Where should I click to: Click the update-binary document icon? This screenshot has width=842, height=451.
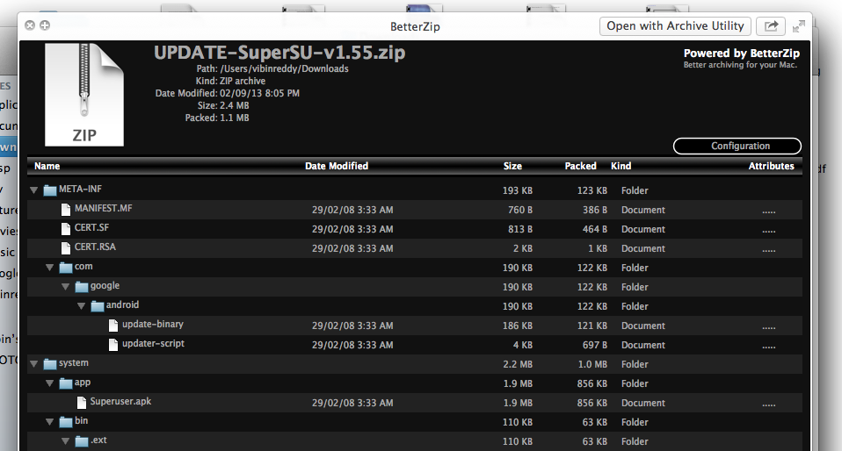[x=113, y=326]
